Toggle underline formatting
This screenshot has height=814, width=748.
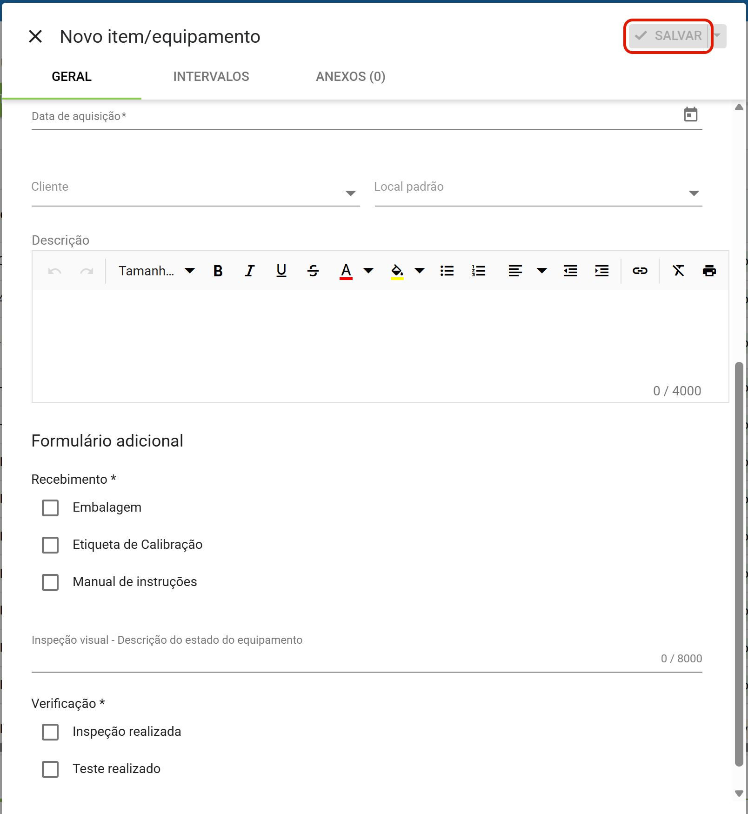pyautogui.click(x=281, y=271)
